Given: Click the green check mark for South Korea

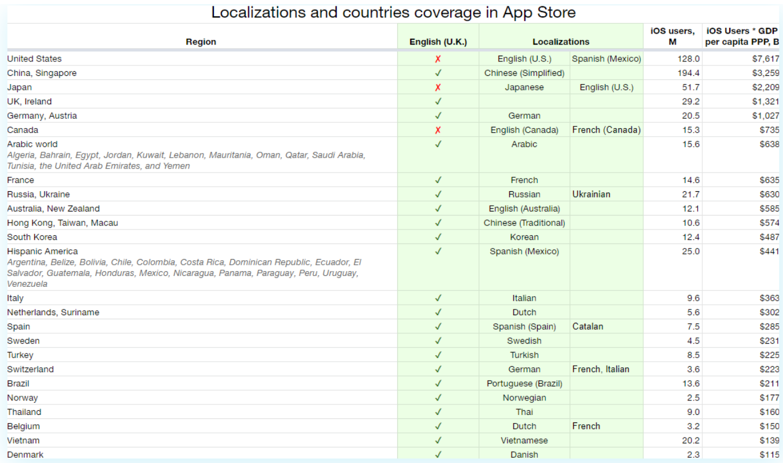Looking at the screenshot, I should coord(438,237).
